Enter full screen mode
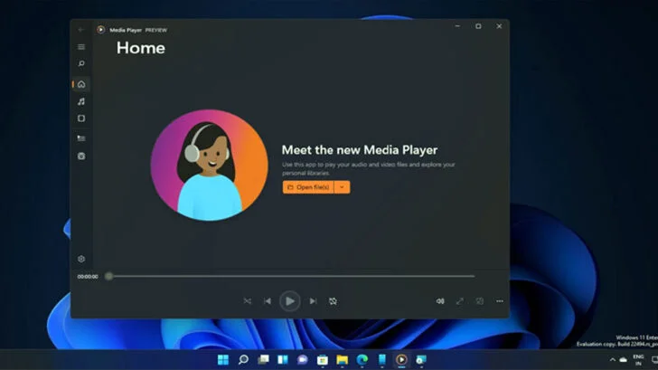The height and width of the screenshot is (370, 658). click(460, 301)
